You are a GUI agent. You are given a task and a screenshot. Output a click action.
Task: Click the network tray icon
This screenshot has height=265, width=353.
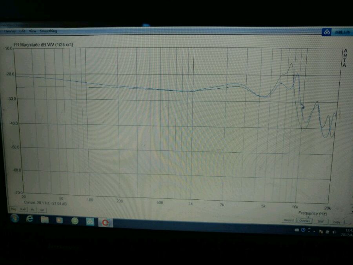coord(328,231)
